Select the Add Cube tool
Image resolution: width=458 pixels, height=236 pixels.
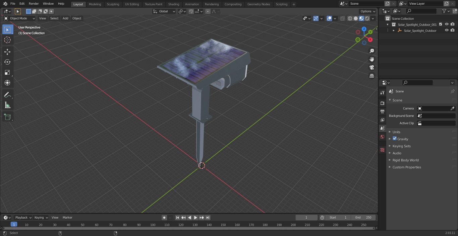point(7,117)
